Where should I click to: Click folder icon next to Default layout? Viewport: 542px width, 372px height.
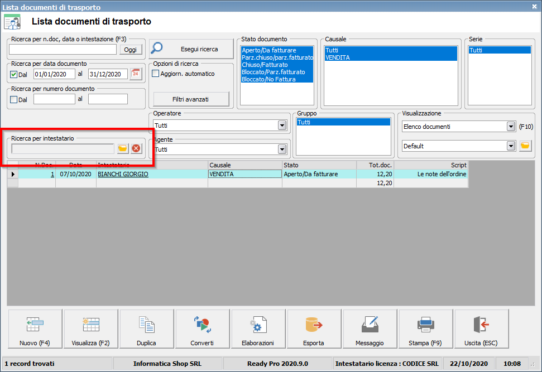[x=525, y=146]
